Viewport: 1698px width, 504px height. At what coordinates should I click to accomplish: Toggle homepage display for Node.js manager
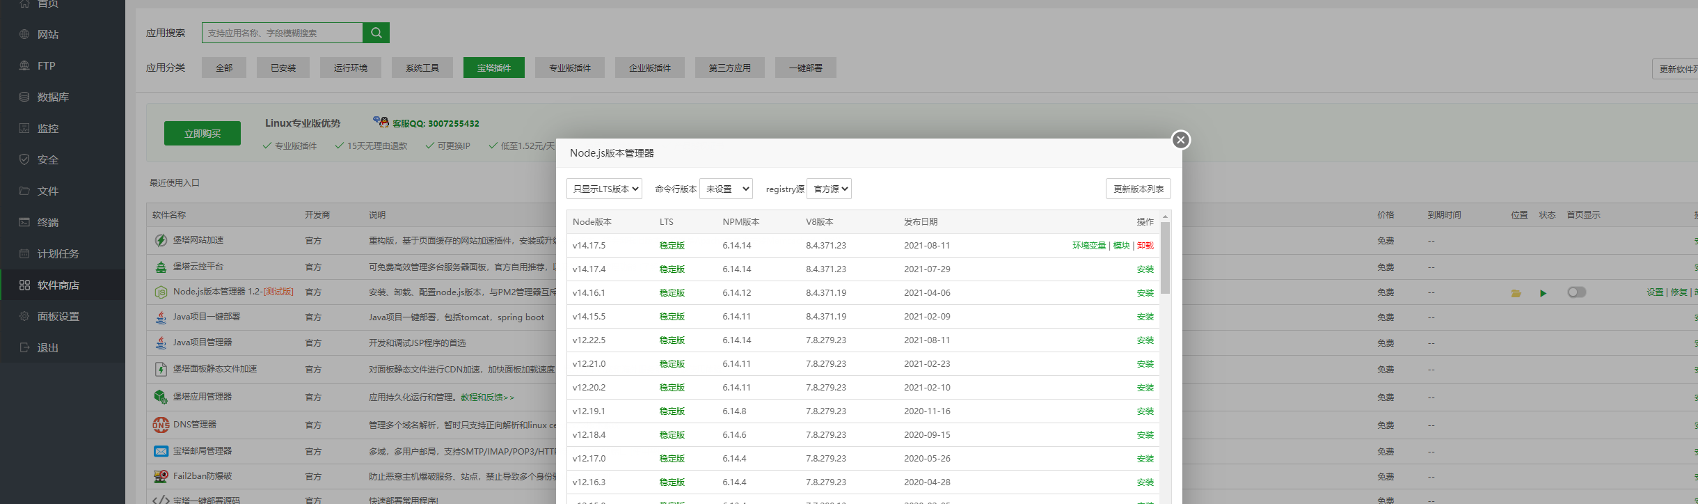[1576, 292]
